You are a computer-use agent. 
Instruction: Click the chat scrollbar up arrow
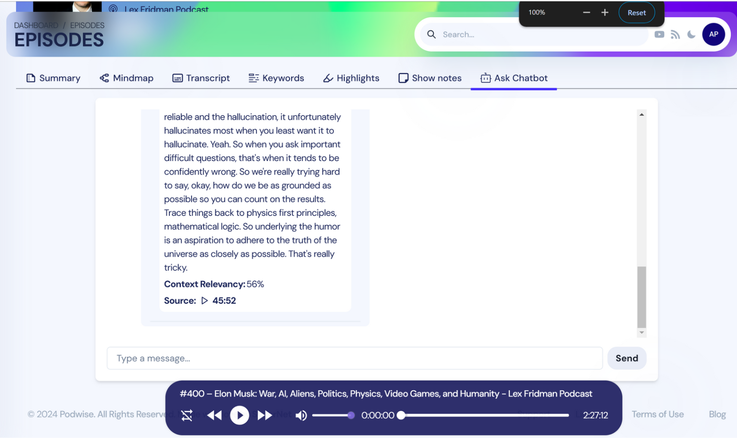point(641,114)
